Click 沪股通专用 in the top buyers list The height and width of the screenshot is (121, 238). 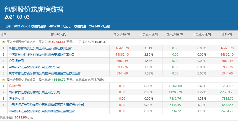pos(16,61)
